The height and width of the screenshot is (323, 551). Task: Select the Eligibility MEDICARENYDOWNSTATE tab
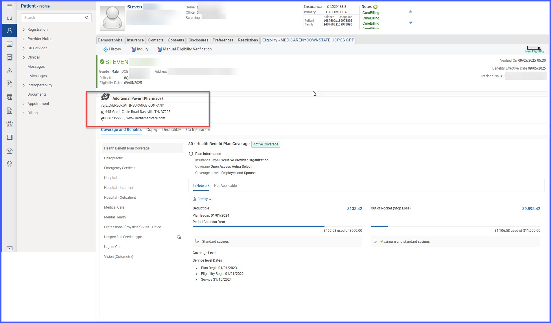pos(308,40)
